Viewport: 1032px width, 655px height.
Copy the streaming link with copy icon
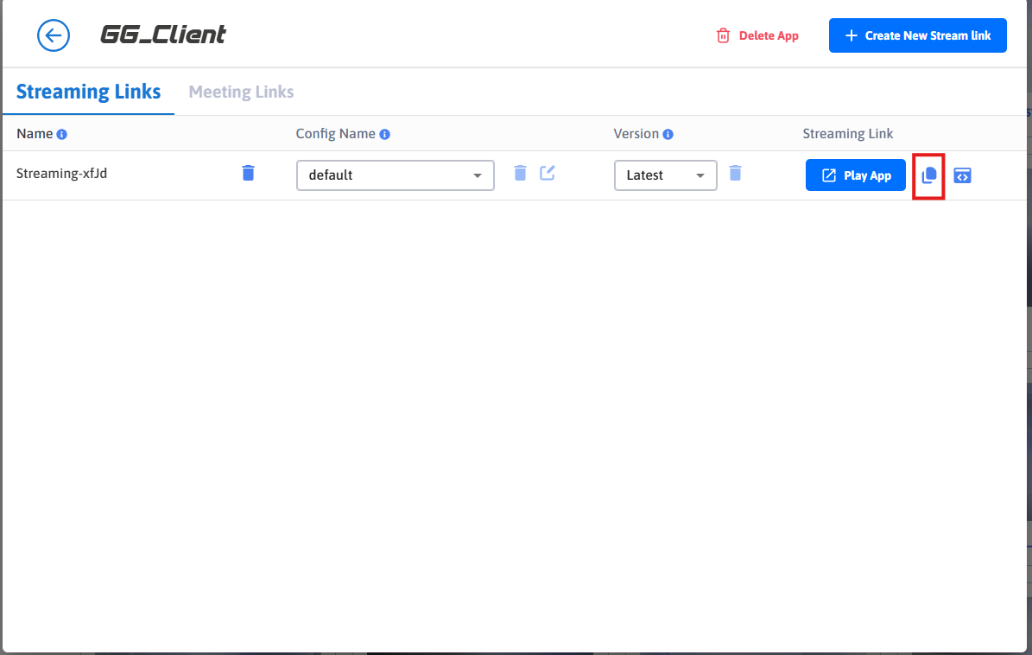coord(929,175)
